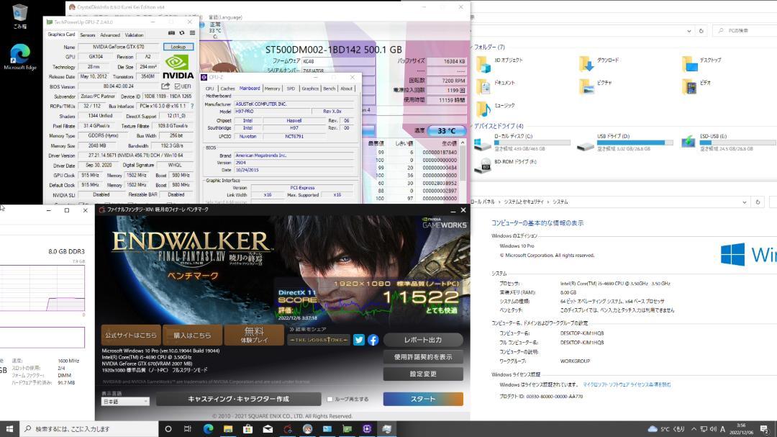The height and width of the screenshot is (437, 777).
Task: Show license agreement button in benchmark
Action: click(x=423, y=357)
